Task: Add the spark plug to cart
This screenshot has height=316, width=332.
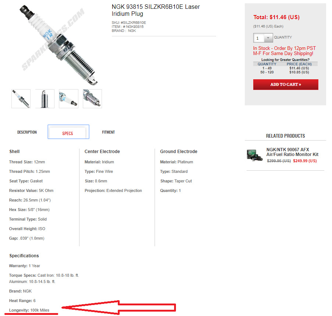Action: click(286, 84)
